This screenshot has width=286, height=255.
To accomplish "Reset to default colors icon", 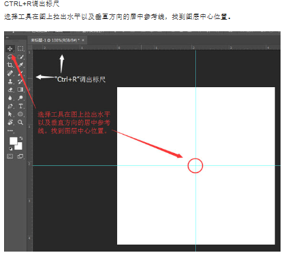I will [10, 149].
